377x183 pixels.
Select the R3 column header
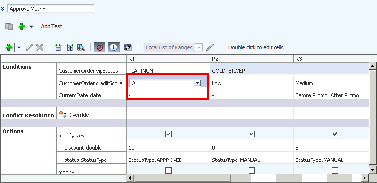pyautogui.click(x=331, y=59)
